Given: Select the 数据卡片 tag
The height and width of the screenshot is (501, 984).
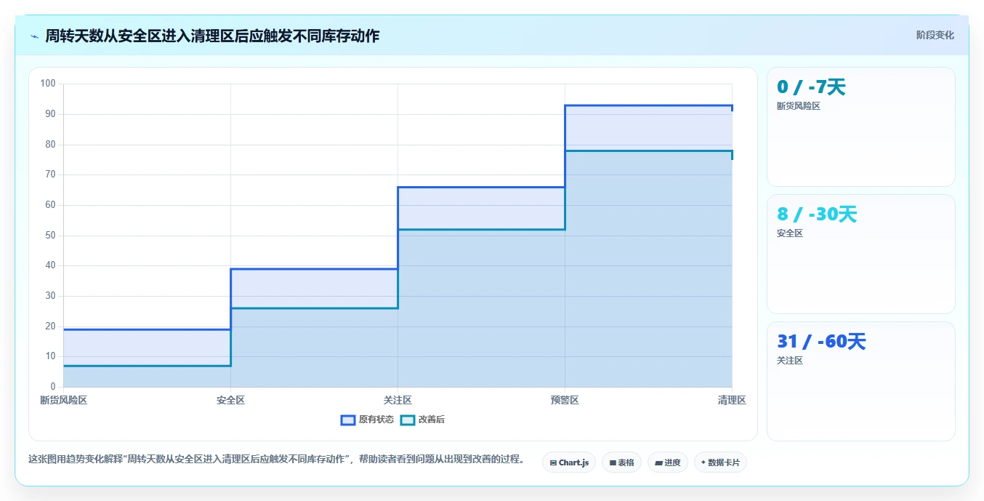Looking at the screenshot, I should pyautogui.click(x=720, y=462).
